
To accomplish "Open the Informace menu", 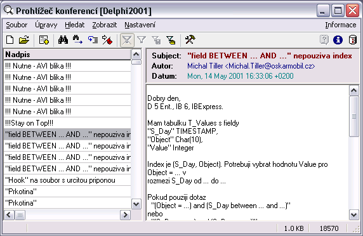I will tap(341, 25).
